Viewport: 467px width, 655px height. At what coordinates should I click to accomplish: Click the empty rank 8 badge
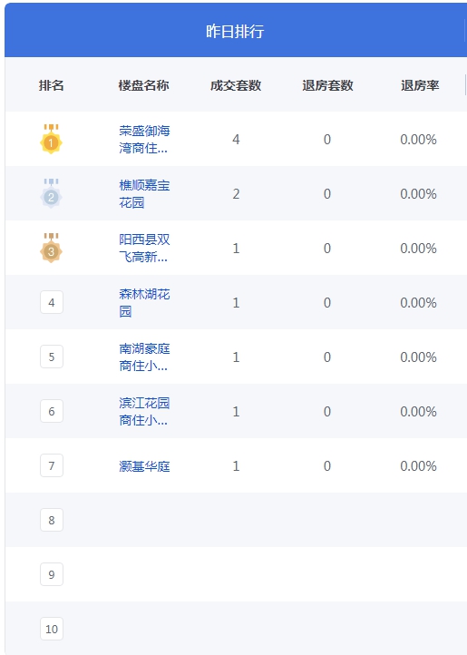(x=52, y=520)
